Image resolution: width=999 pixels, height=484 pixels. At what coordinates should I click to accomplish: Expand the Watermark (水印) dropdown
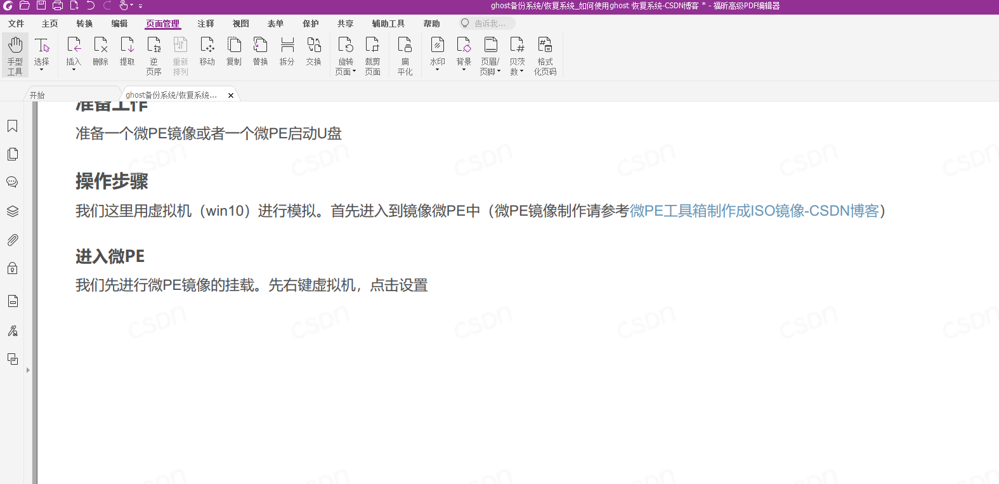437,70
